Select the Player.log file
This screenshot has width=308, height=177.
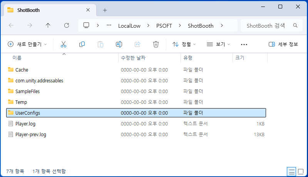click(x=25, y=124)
